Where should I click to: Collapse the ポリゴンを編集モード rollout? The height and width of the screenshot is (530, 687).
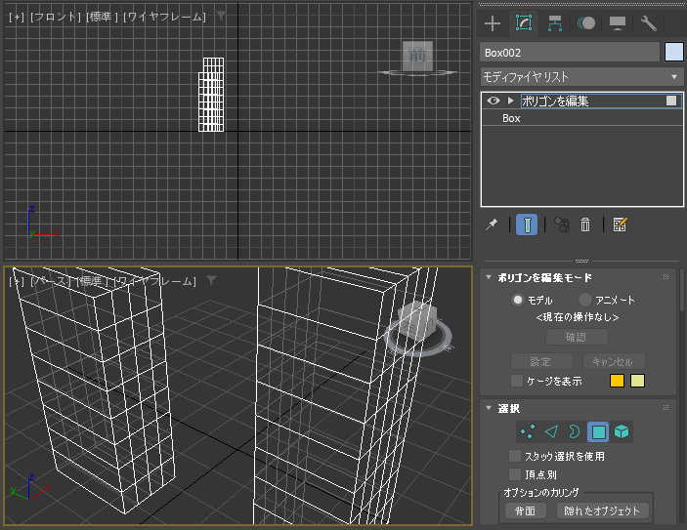[488, 277]
